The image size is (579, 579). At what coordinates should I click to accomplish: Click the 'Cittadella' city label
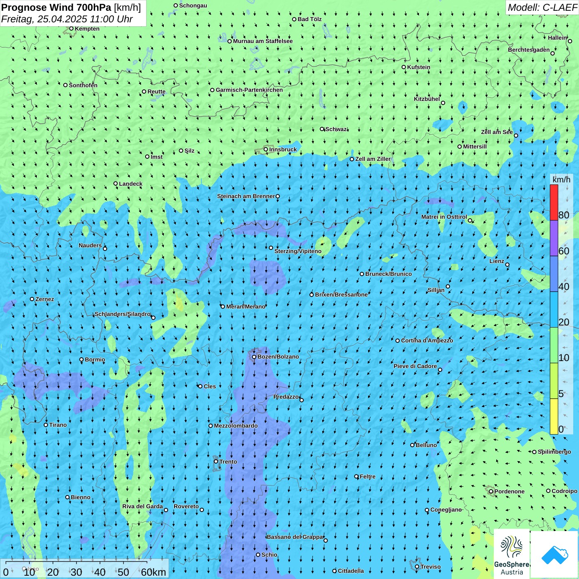tap(351, 571)
